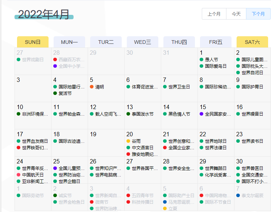The height and width of the screenshot is (212, 271).
Task: Open the 中国航天日 event on April 24
Action: [x=33, y=175]
